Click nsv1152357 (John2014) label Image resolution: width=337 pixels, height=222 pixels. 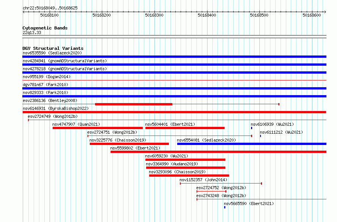203,180
